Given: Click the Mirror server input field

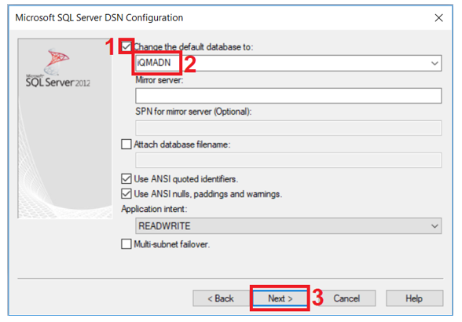Looking at the screenshot, I should (288, 96).
